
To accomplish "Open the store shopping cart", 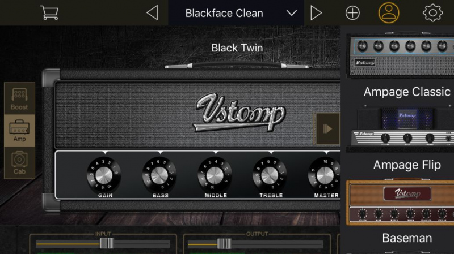I will coord(50,12).
